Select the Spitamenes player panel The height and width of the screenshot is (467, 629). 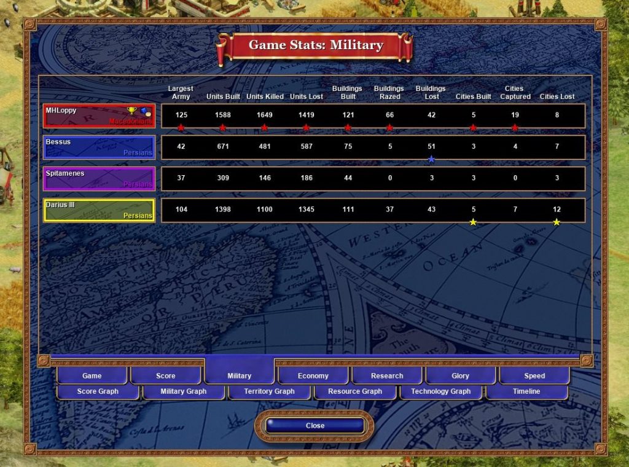click(x=99, y=179)
